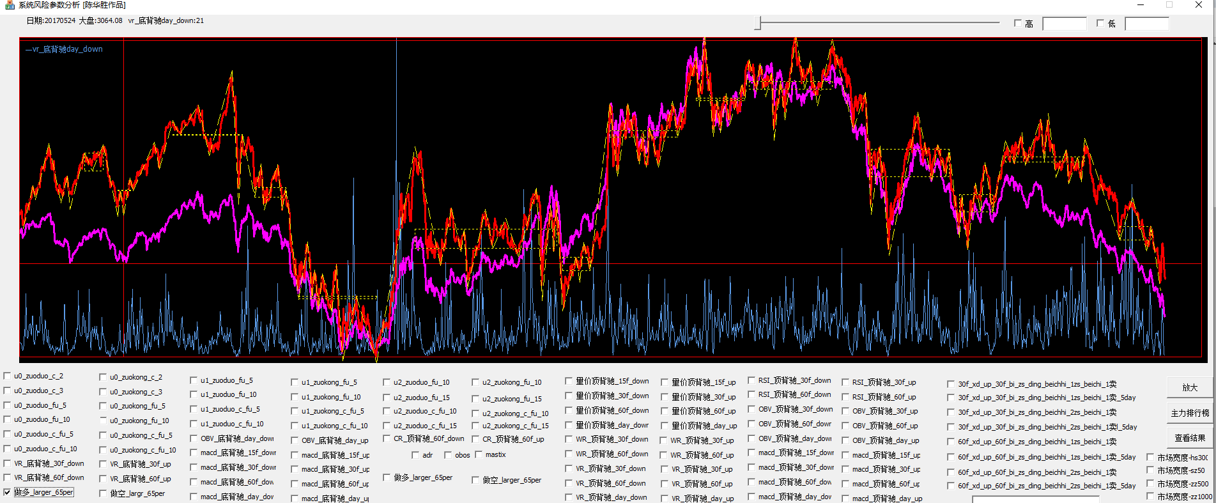Click the 日期:20170524 status text
The height and width of the screenshot is (503, 1216).
click(x=50, y=20)
